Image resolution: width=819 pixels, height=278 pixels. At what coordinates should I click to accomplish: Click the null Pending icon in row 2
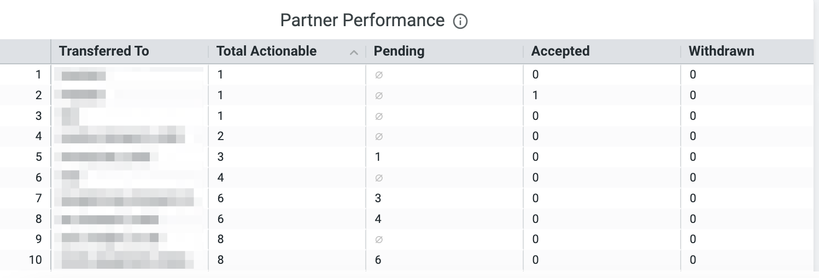coord(379,95)
